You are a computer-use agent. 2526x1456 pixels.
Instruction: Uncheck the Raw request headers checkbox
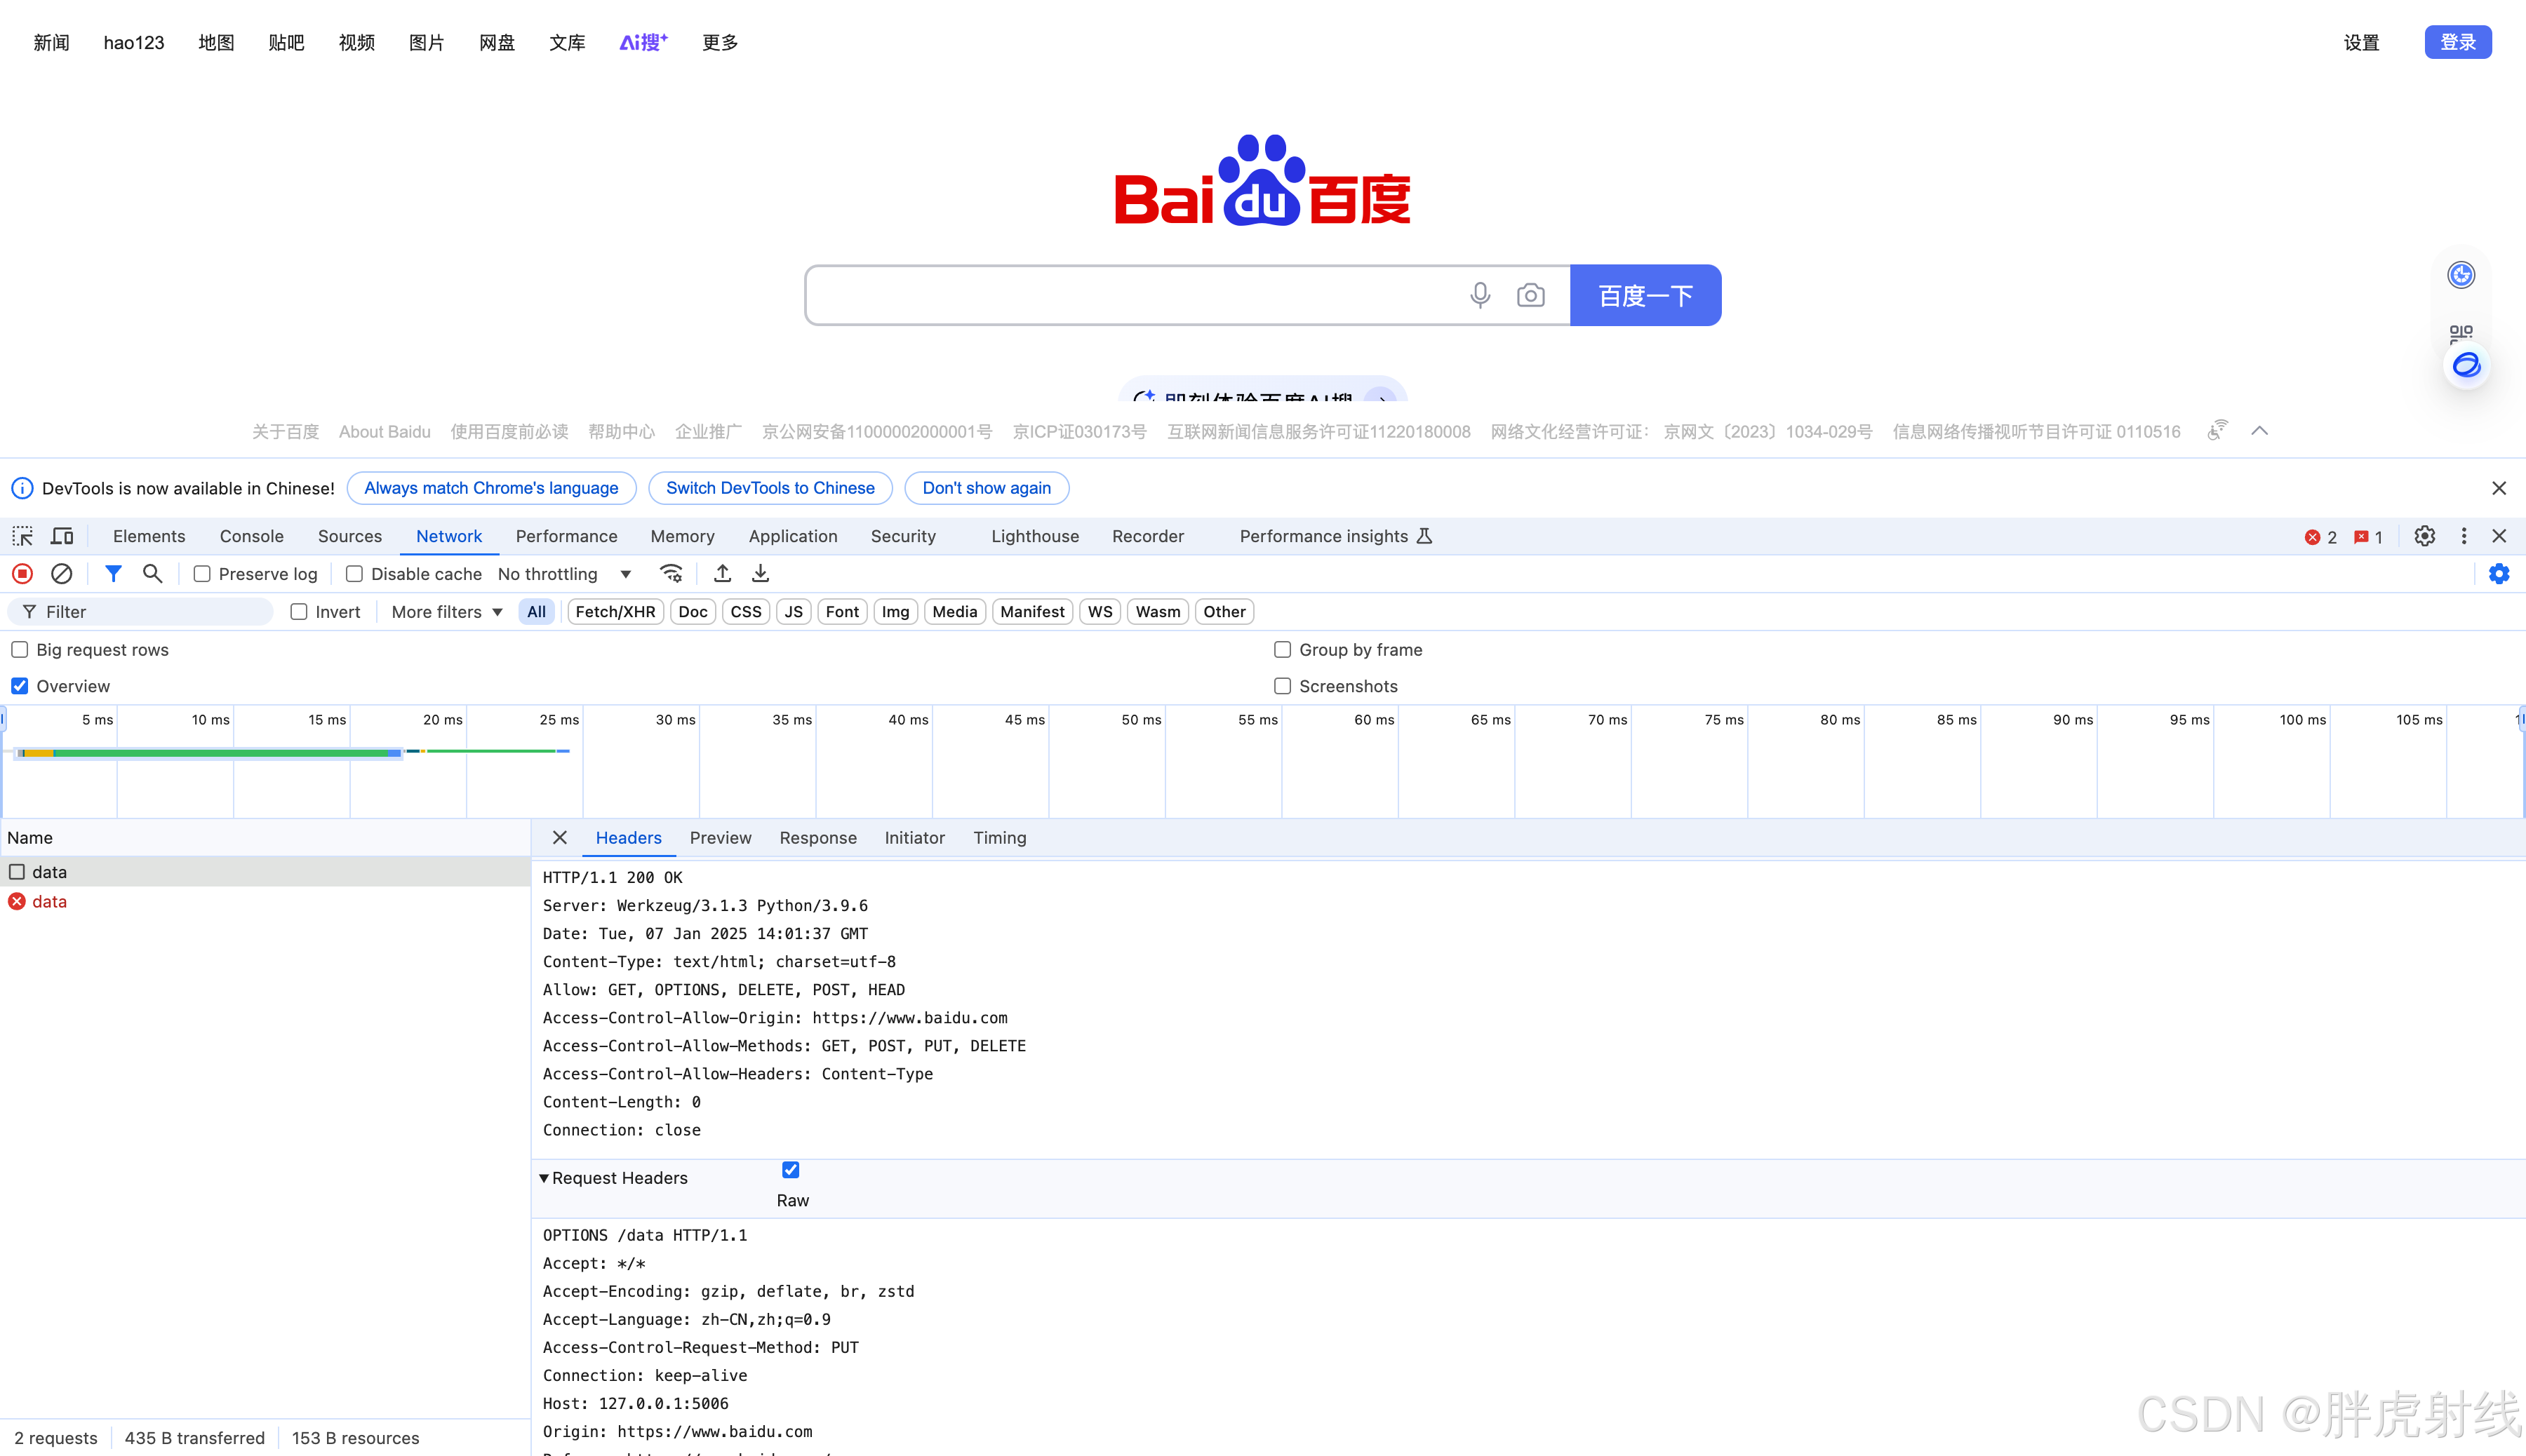pos(790,1170)
